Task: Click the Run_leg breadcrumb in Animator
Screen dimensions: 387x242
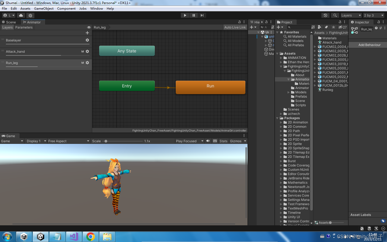Action: 100,27
